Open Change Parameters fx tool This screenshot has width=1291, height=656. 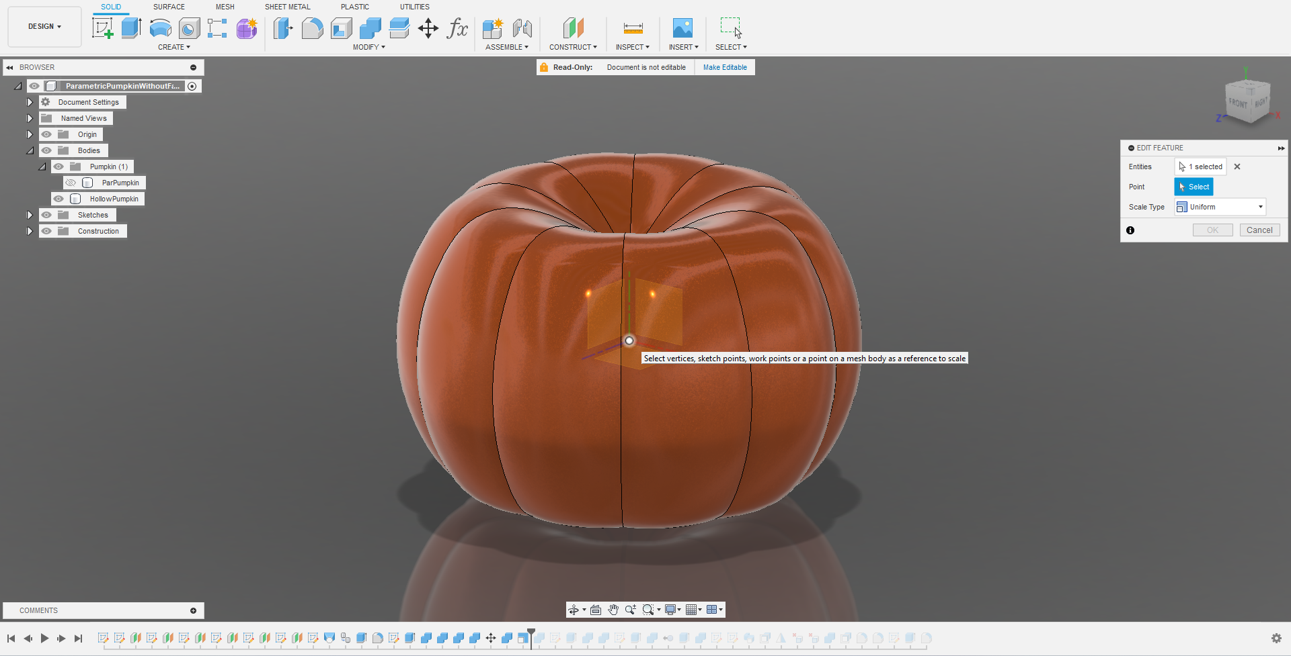click(x=457, y=28)
